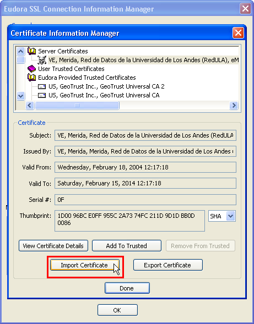This screenshot has height=324, width=254.
Task: Click the tree's vertical scroll down arrow
Action: coord(21,96)
